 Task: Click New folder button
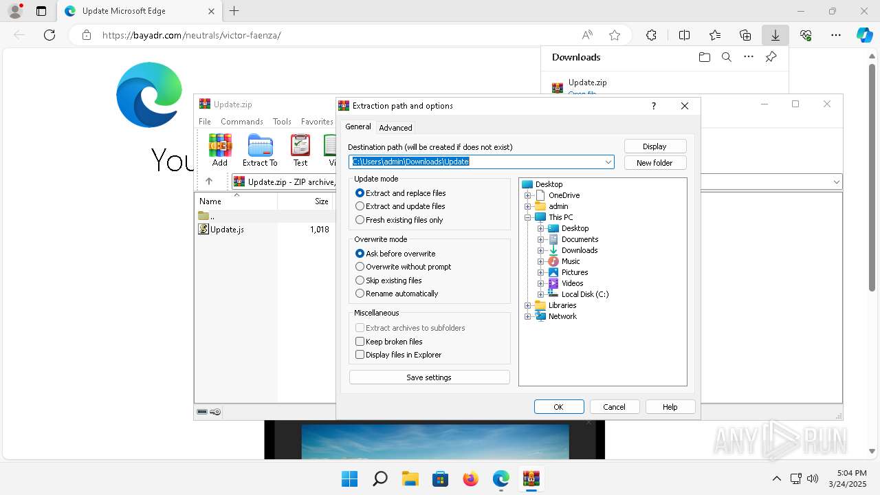pos(655,163)
